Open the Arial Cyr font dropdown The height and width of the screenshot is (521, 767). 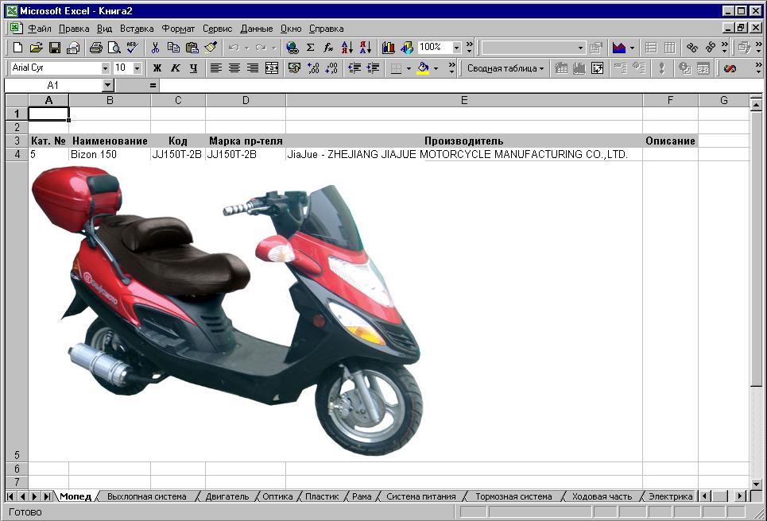click(x=105, y=68)
